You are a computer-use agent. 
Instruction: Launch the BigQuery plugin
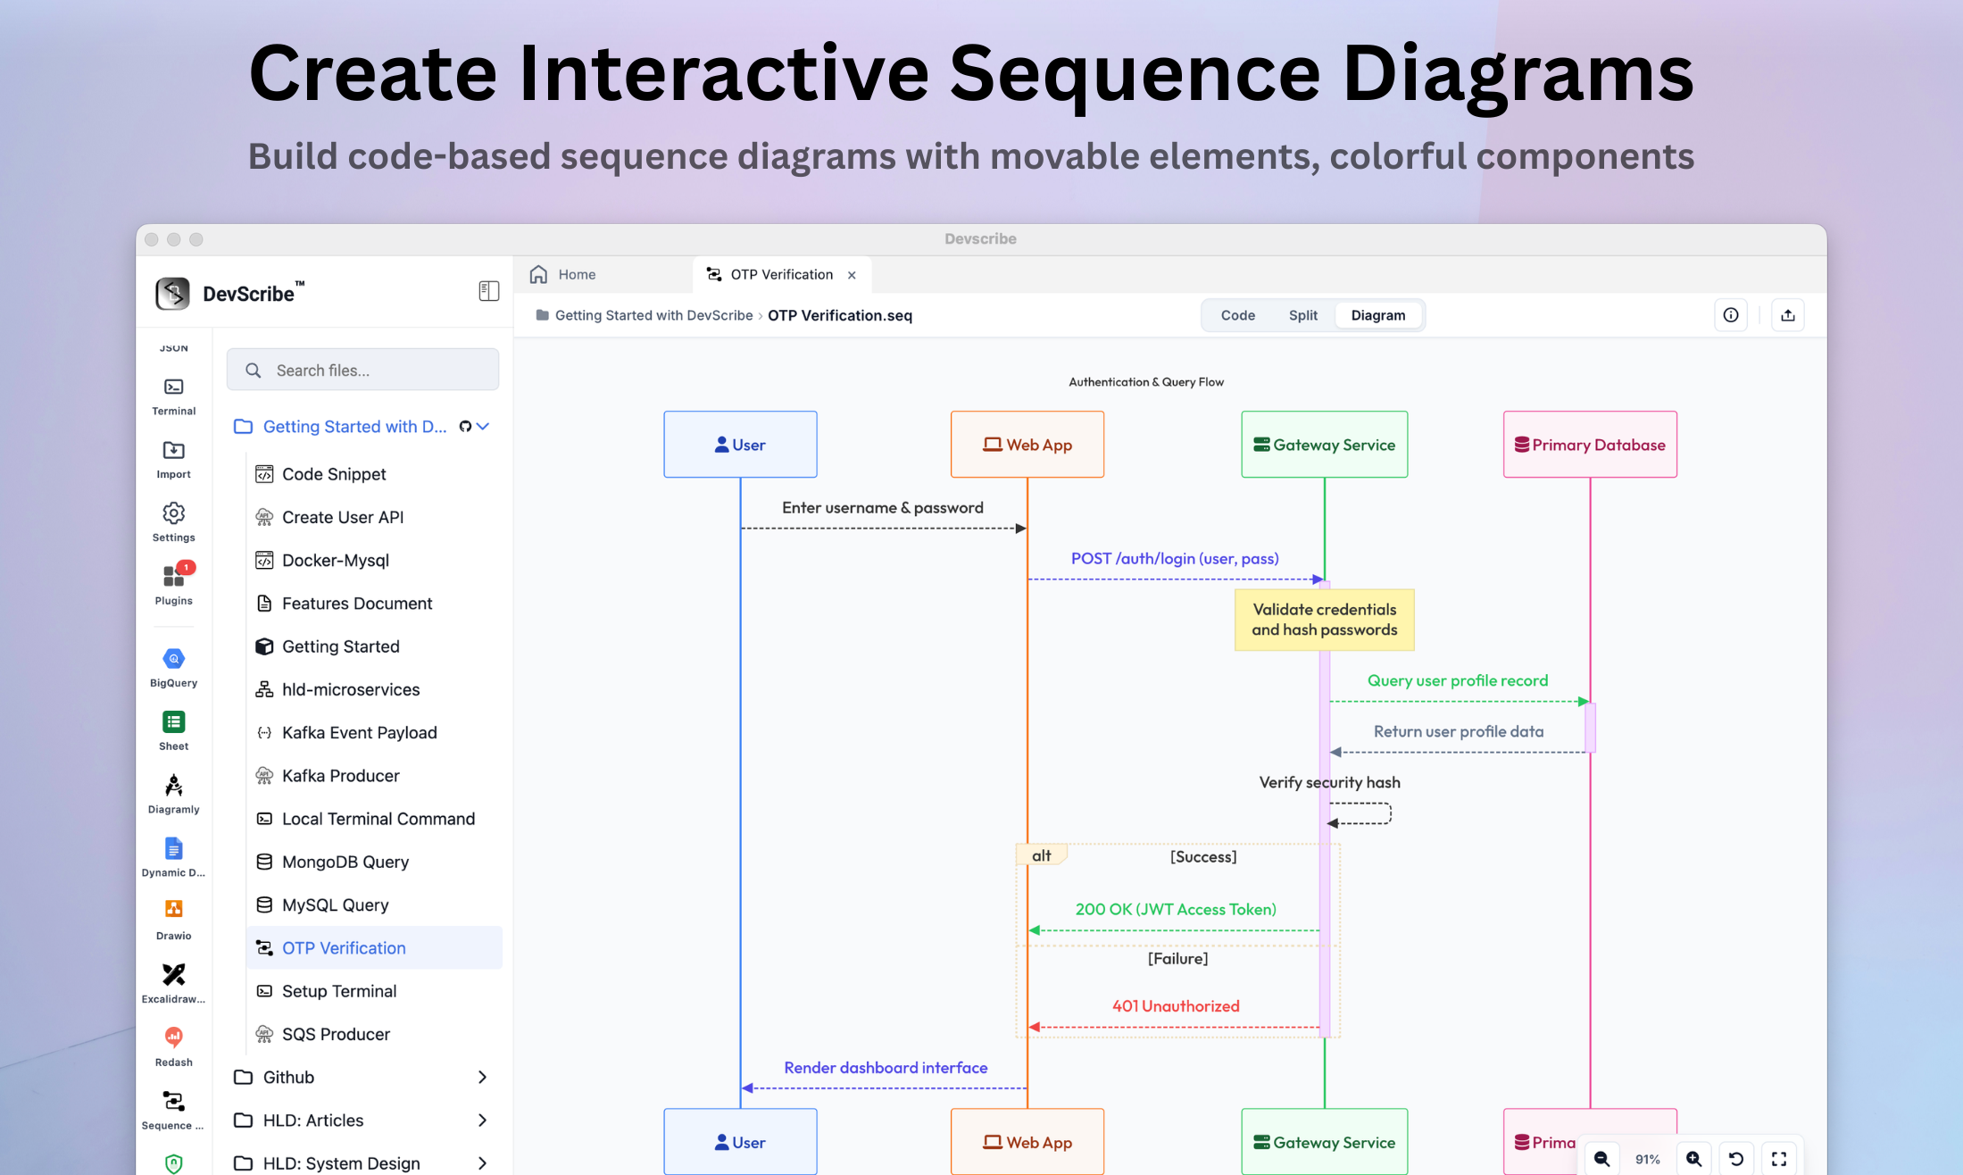click(x=173, y=669)
